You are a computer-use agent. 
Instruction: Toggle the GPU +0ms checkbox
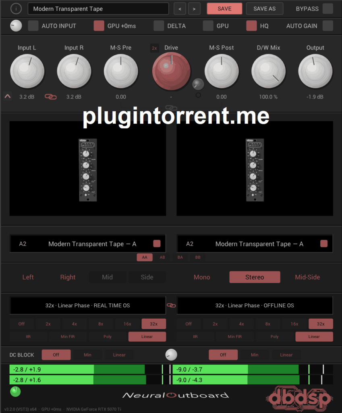pos(99,26)
